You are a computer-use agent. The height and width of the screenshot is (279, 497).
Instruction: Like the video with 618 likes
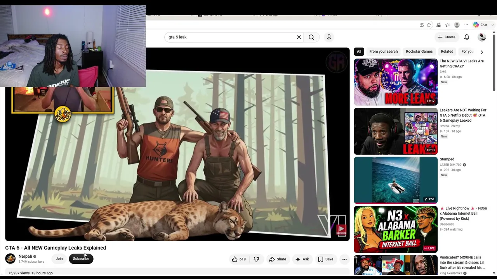tap(239, 259)
